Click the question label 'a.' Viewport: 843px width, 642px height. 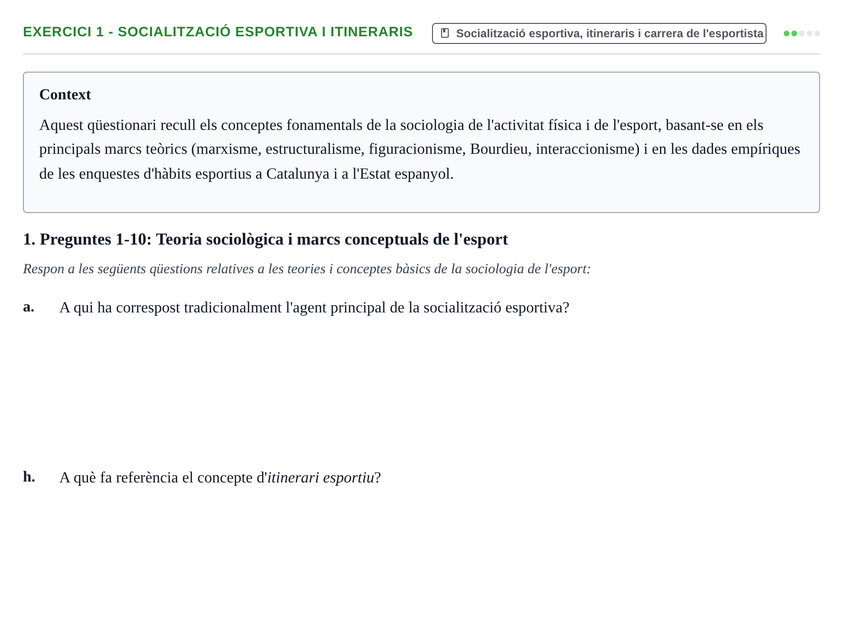click(29, 307)
